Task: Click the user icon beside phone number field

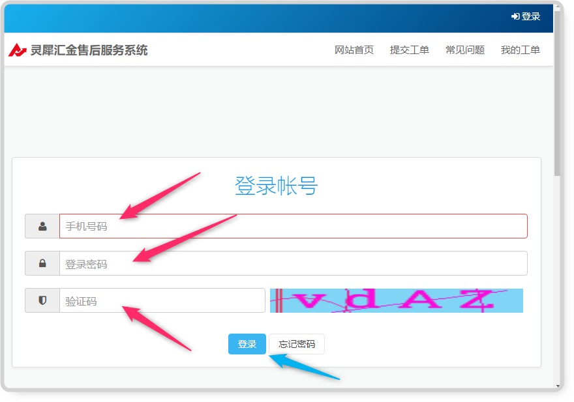Action: [x=42, y=227]
